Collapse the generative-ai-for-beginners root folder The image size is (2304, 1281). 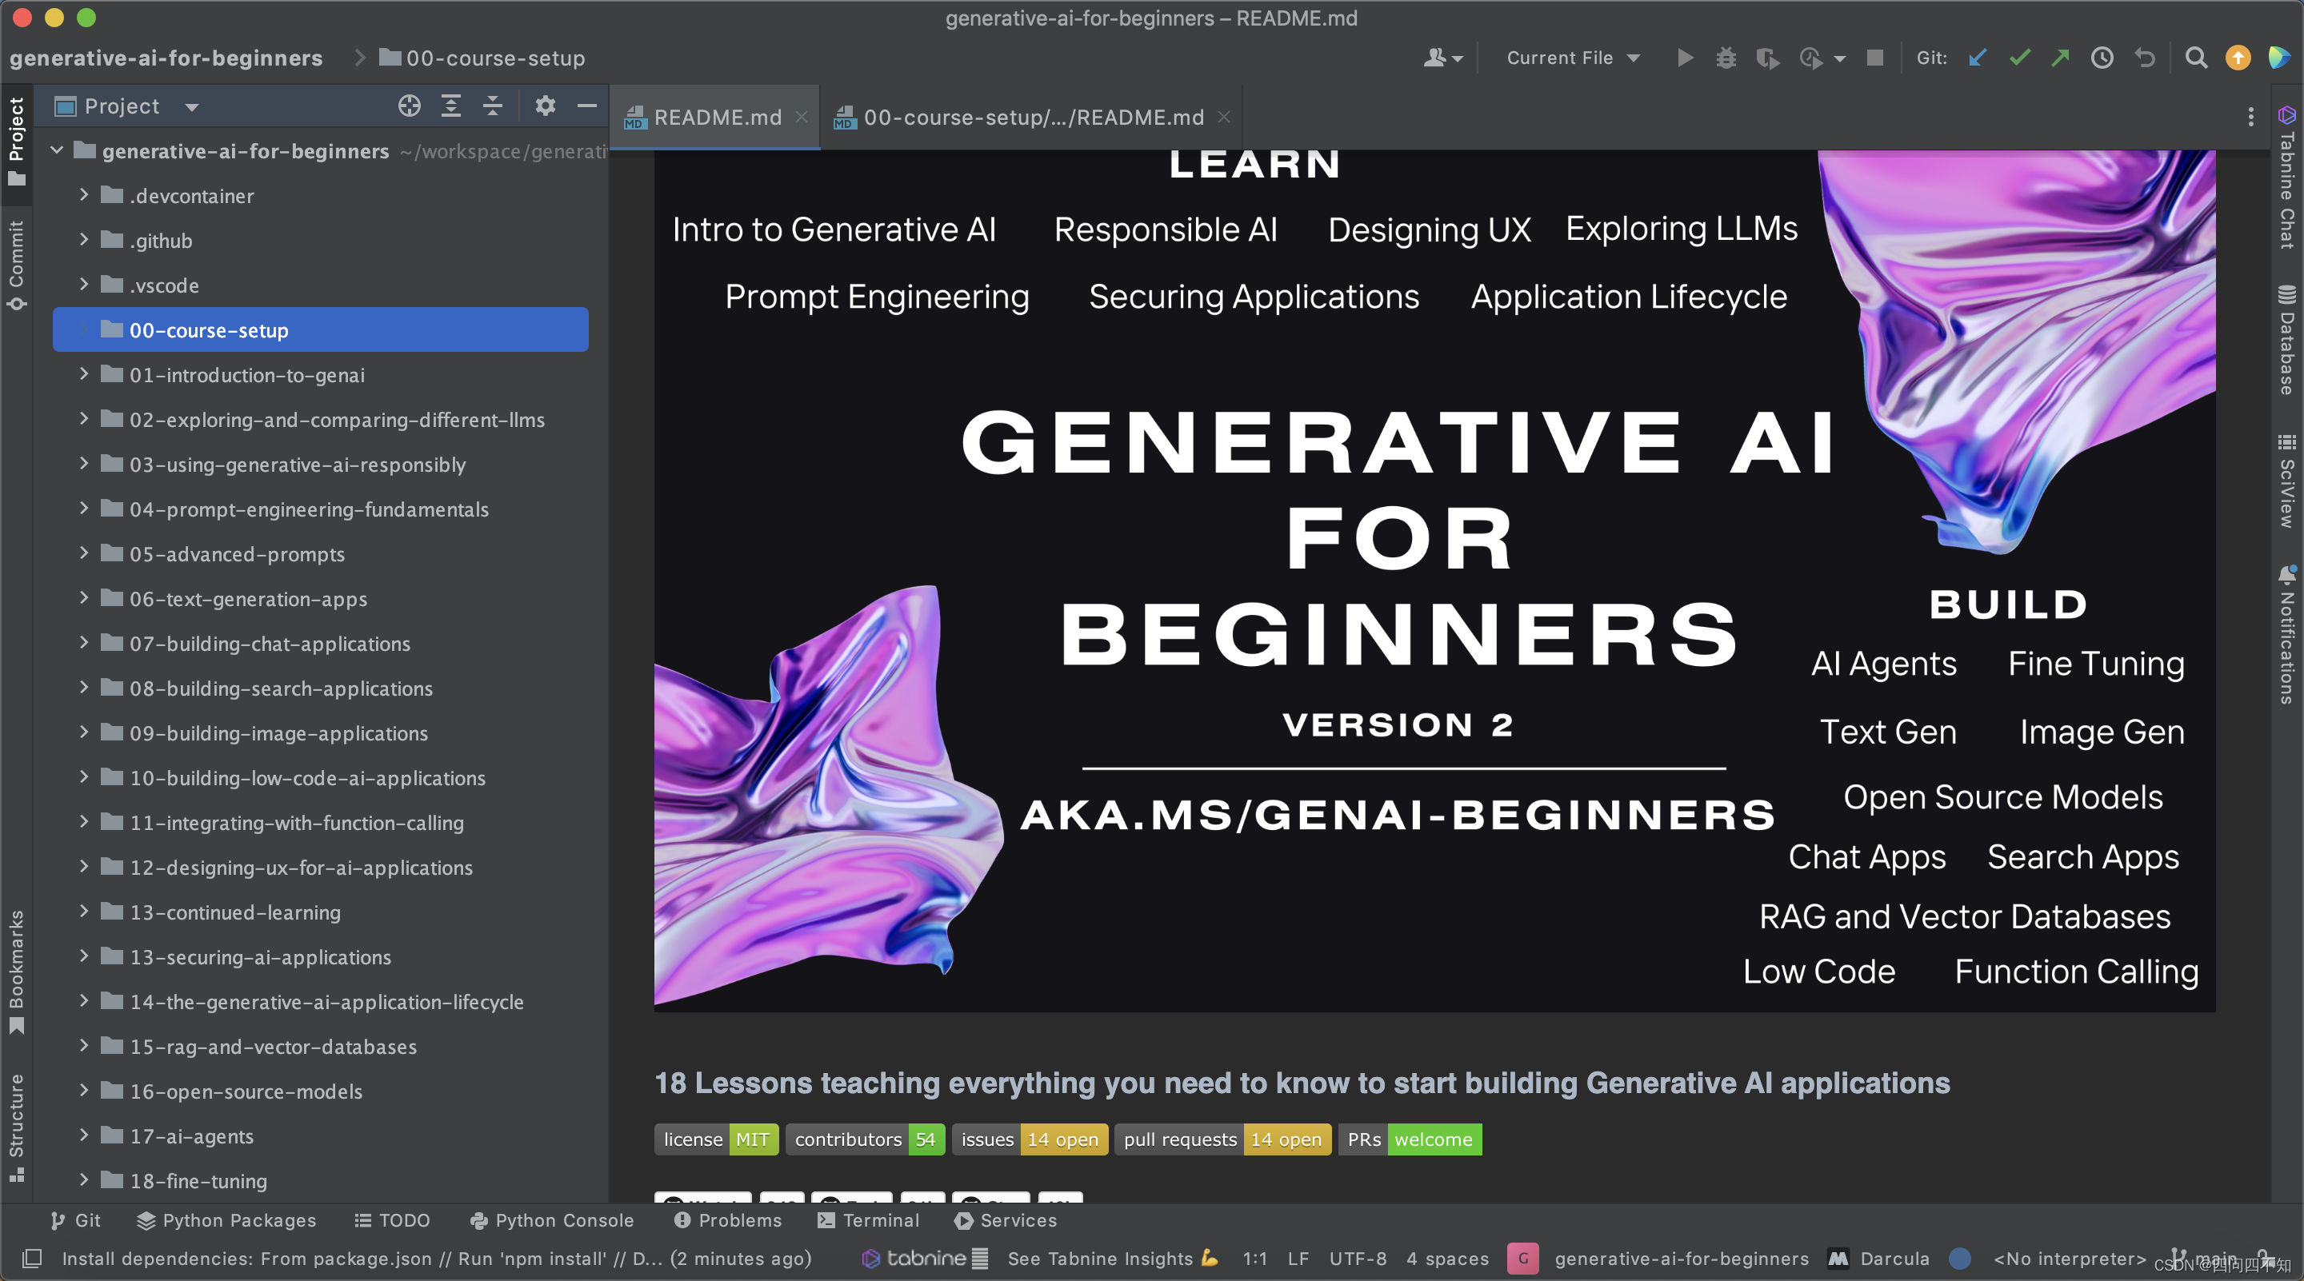(x=58, y=150)
